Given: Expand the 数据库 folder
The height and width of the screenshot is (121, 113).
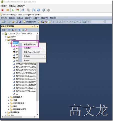Looking at the screenshot, I should pyautogui.click(x=6, y=37).
